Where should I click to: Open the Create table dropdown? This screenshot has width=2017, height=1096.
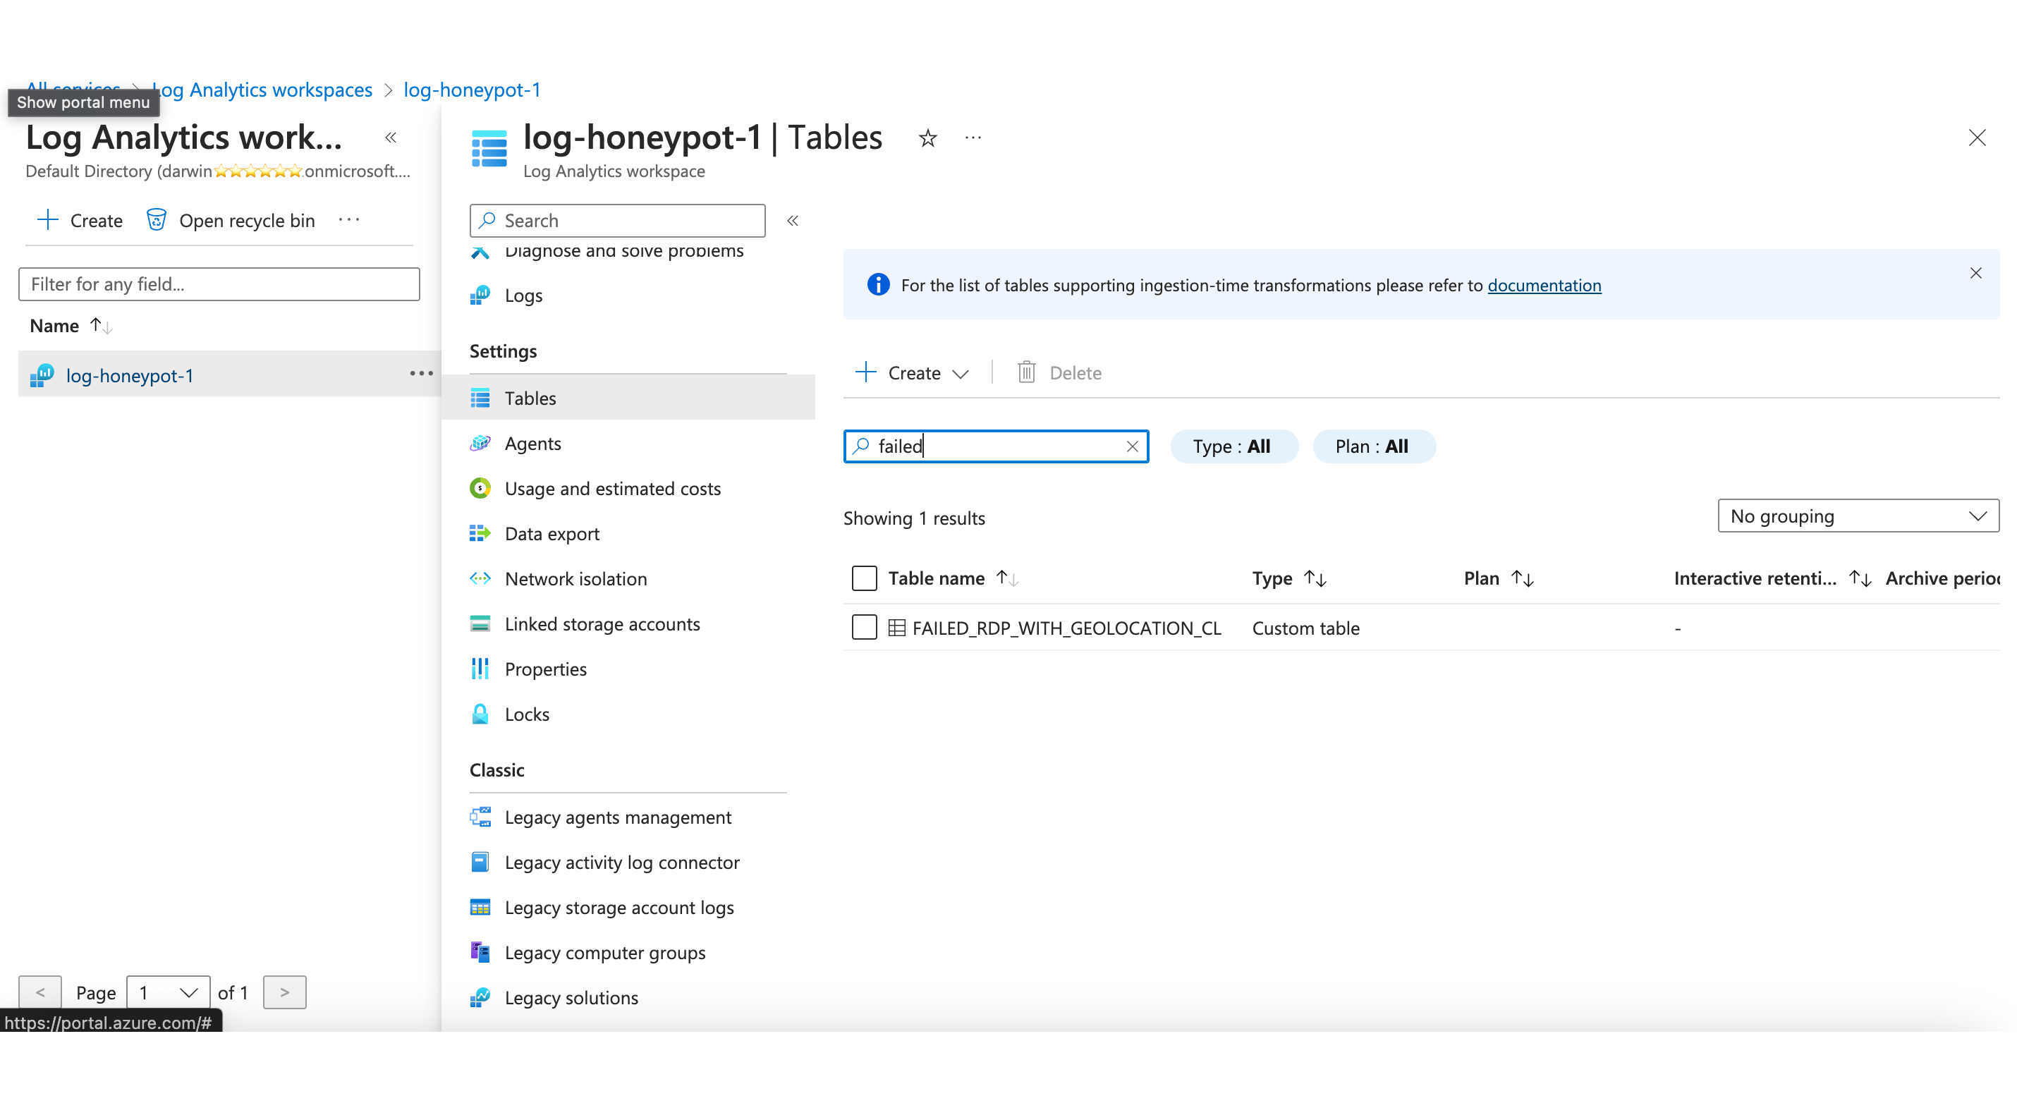pos(913,372)
